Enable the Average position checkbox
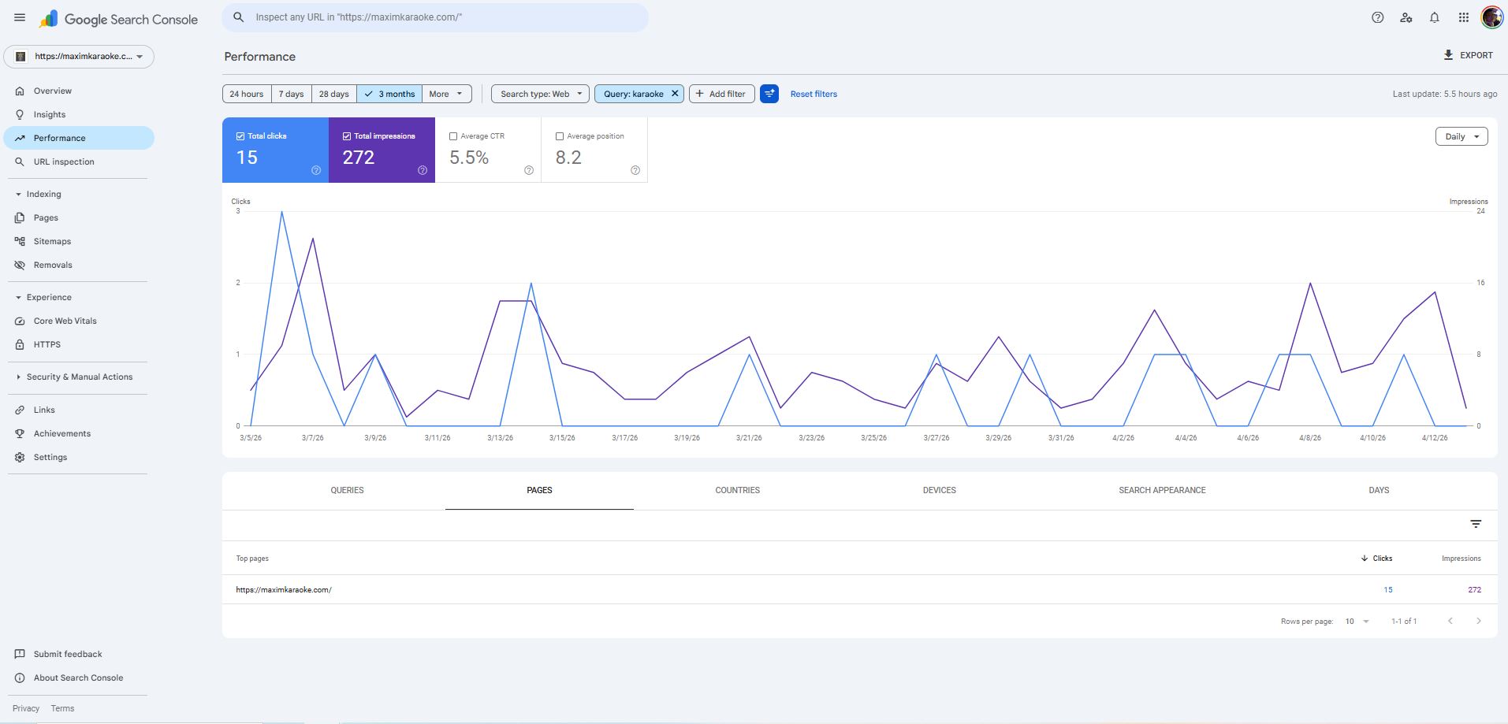Image resolution: width=1508 pixels, height=724 pixels. (x=560, y=136)
